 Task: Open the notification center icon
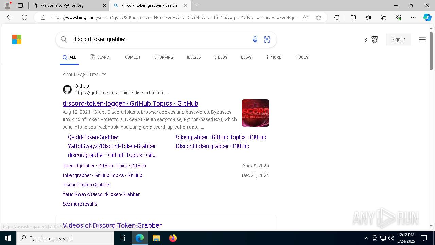(x=424, y=238)
